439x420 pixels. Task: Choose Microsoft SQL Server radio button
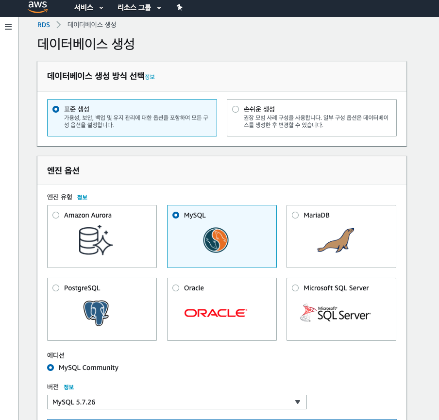tap(295, 288)
